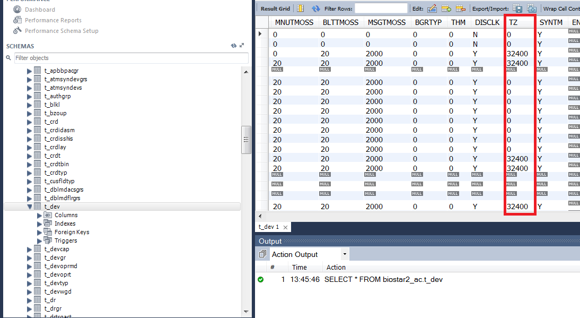Click the Result Grid layout icon
This screenshot has height=318, width=580.
(301, 8)
